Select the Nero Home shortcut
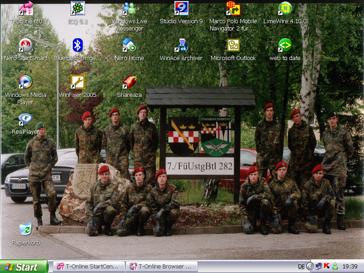The image size is (364, 273). point(129,45)
